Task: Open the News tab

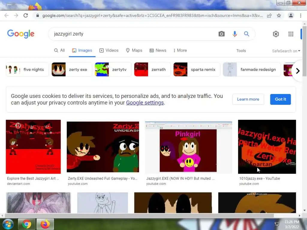Action: (x=158, y=50)
